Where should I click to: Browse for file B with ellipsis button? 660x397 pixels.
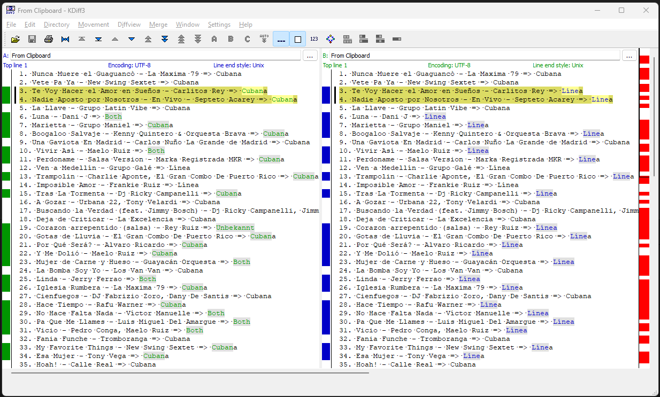coord(629,56)
